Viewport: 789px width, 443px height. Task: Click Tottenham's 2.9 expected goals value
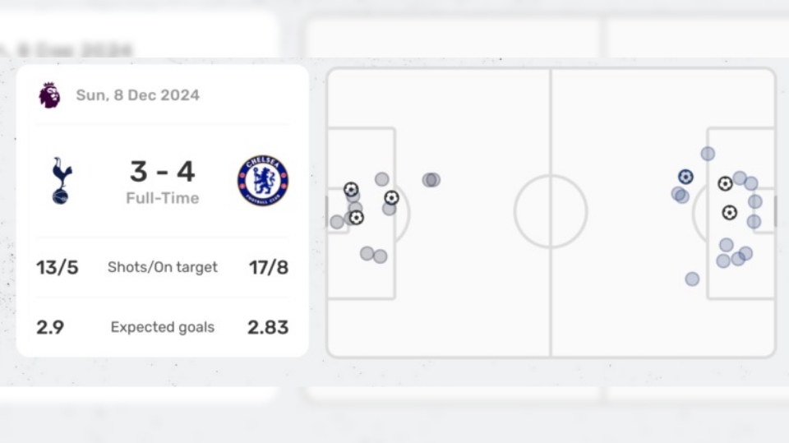[50, 327]
